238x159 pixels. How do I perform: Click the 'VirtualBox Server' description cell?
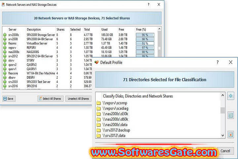pyautogui.click(x=37, y=43)
